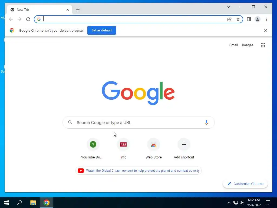This screenshot has height=208, width=277.
Task: Go forward using the forward arrow
Action: pyautogui.click(x=19, y=19)
